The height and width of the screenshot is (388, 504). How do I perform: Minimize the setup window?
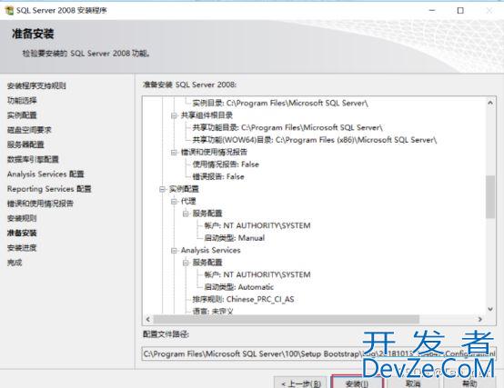coord(432,11)
